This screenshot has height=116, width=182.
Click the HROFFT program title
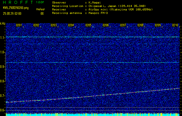pyautogui.click(x=18, y=2)
